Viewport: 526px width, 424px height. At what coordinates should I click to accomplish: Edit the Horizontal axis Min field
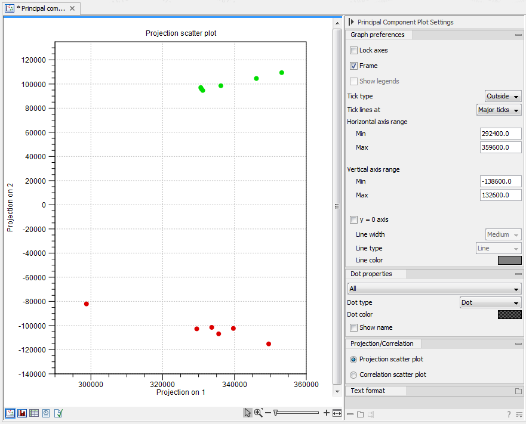tap(500, 134)
